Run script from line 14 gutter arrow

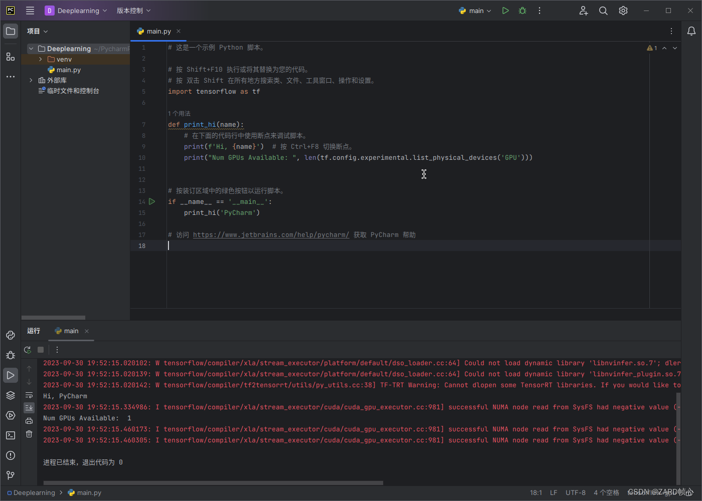[152, 201]
